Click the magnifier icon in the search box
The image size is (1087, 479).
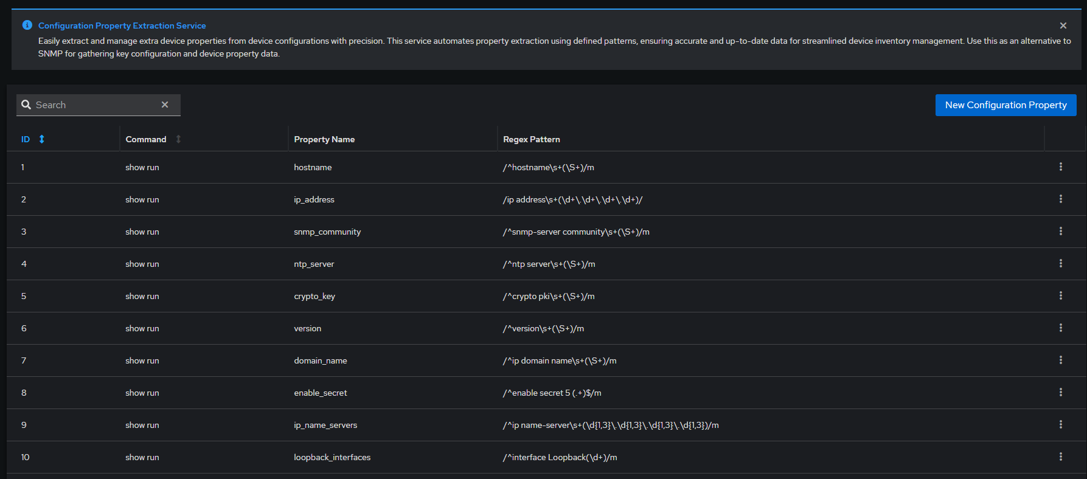pyautogui.click(x=26, y=105)
